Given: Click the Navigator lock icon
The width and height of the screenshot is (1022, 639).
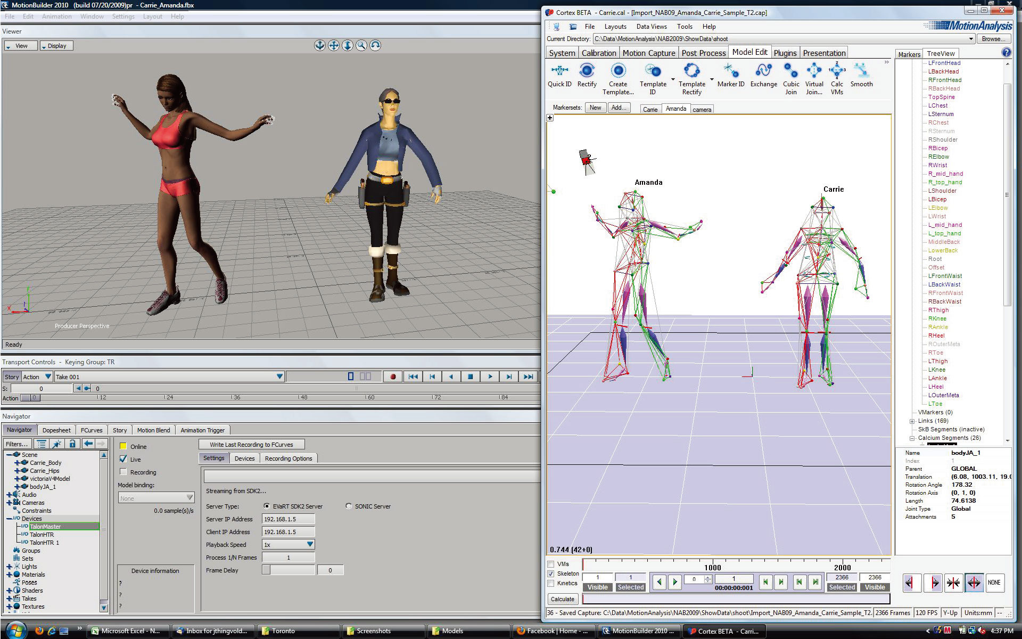Looking at the screenshot, I should [72, 444].
